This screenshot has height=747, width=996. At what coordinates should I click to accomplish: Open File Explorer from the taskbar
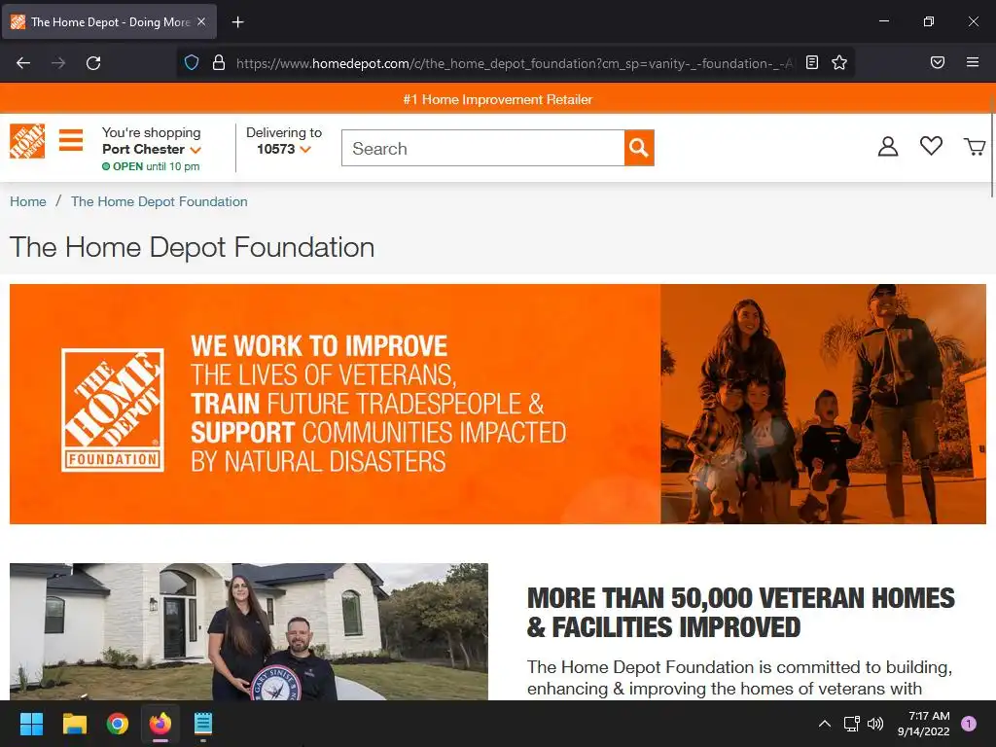tap(74, 724)
